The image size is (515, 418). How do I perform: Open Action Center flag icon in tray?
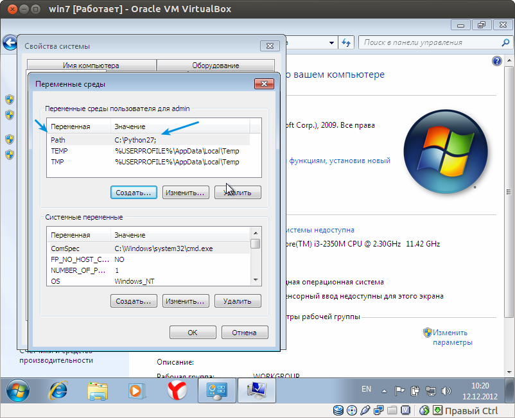click(x=399, y=391)
